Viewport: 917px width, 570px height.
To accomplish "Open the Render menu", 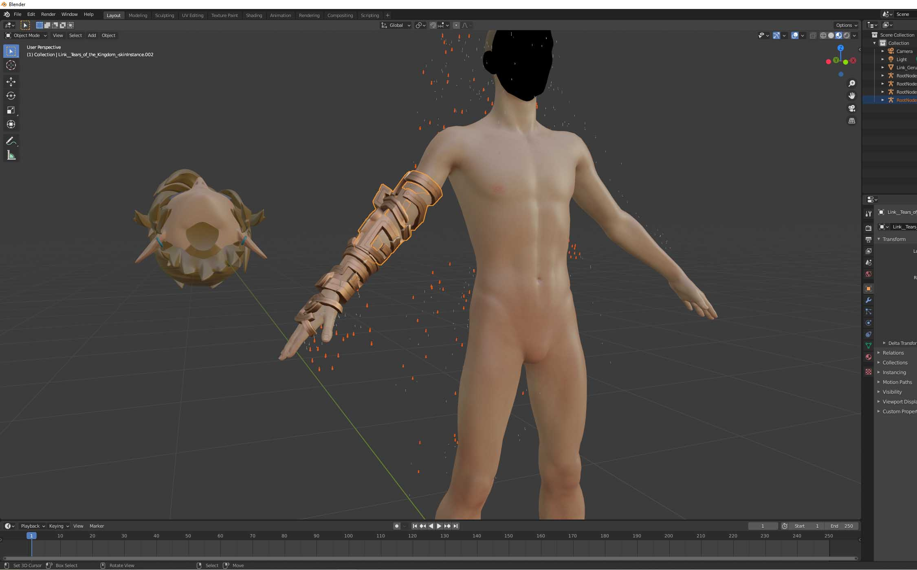I will coord(48,14).
